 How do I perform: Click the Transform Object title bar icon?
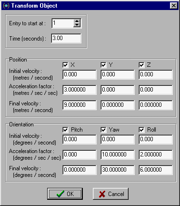pos(6,6)
